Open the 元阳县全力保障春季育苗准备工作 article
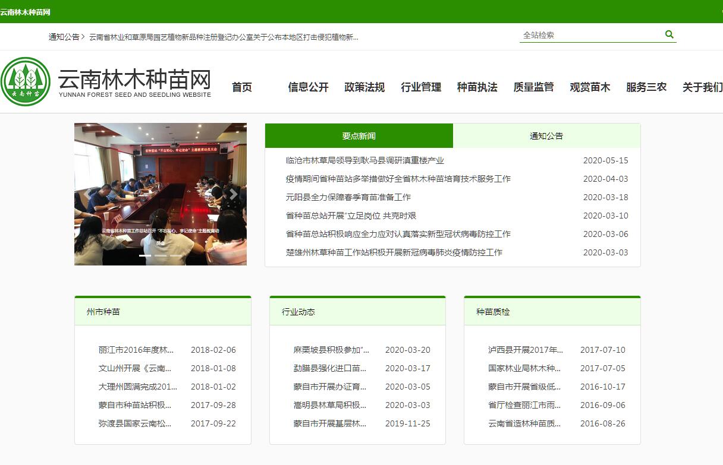 tap(348, 197)
